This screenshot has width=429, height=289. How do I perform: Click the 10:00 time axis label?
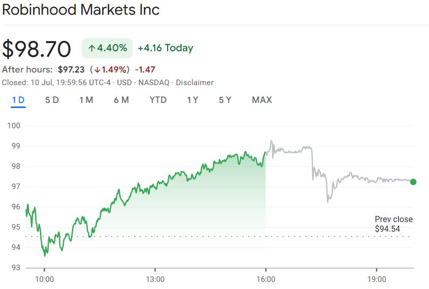point(44,279)
